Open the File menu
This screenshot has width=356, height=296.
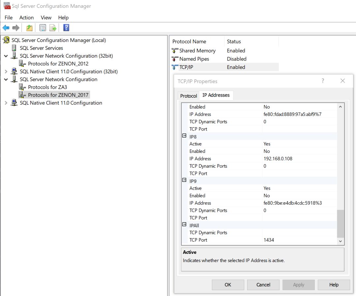pyautogui.click(x=9, y=17)
